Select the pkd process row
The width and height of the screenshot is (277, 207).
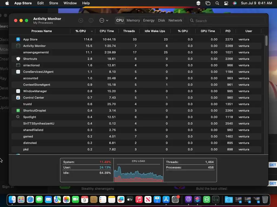[136, 149]
